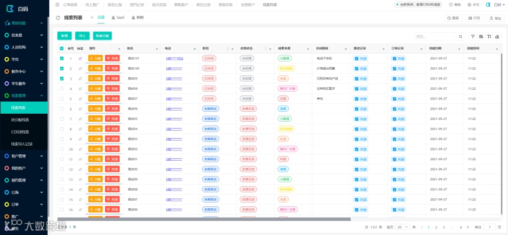Image resolution: width=508 pixels, height=235 pixels.
Task: Open the 线索来源 column dropdown arrow
Action: pos(308,49)
